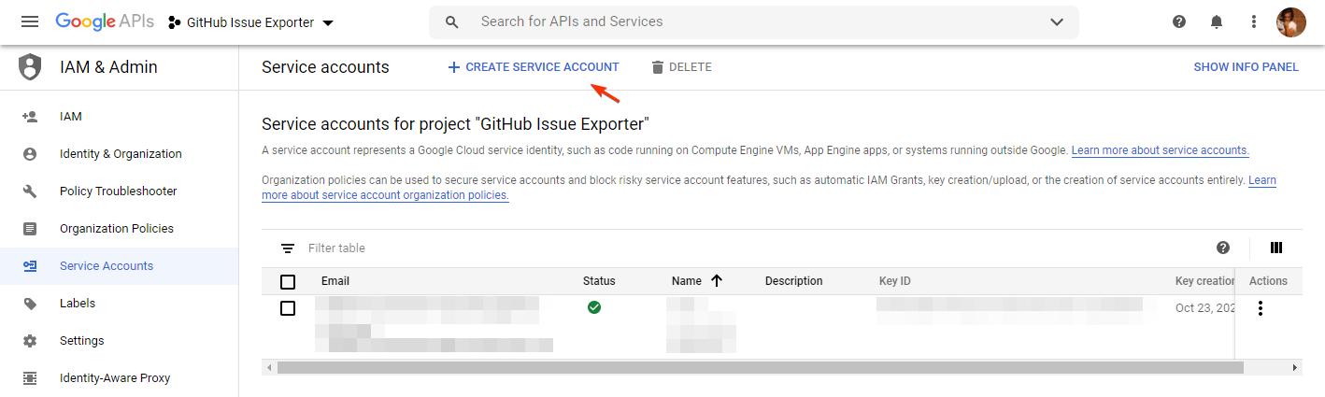Click the Labels tag icon
Viewport: 1325px width, 397px height.
(x=30, y=304)
